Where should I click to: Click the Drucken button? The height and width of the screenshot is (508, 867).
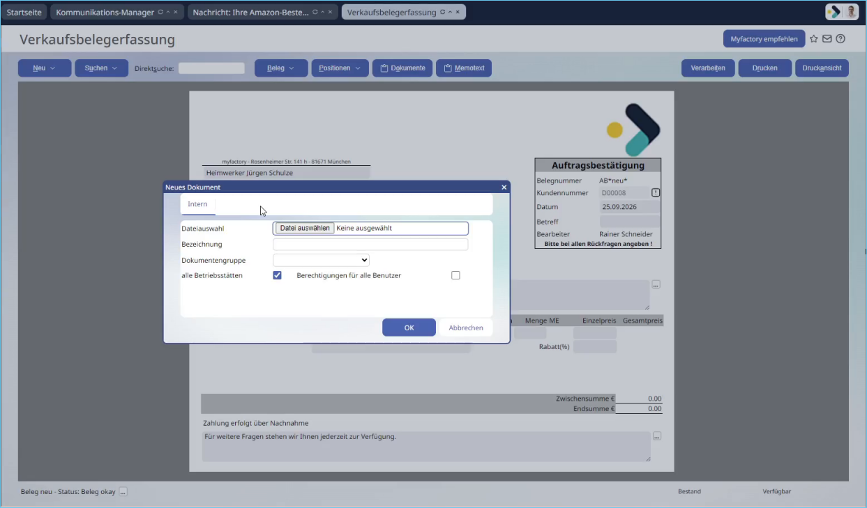765,68
